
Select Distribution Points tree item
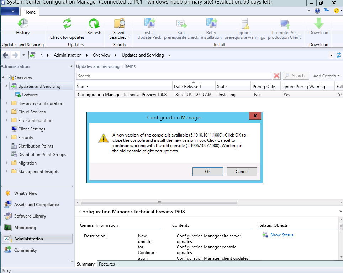pos(36,146)
